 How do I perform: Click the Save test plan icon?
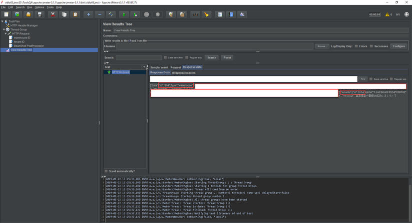39,14
